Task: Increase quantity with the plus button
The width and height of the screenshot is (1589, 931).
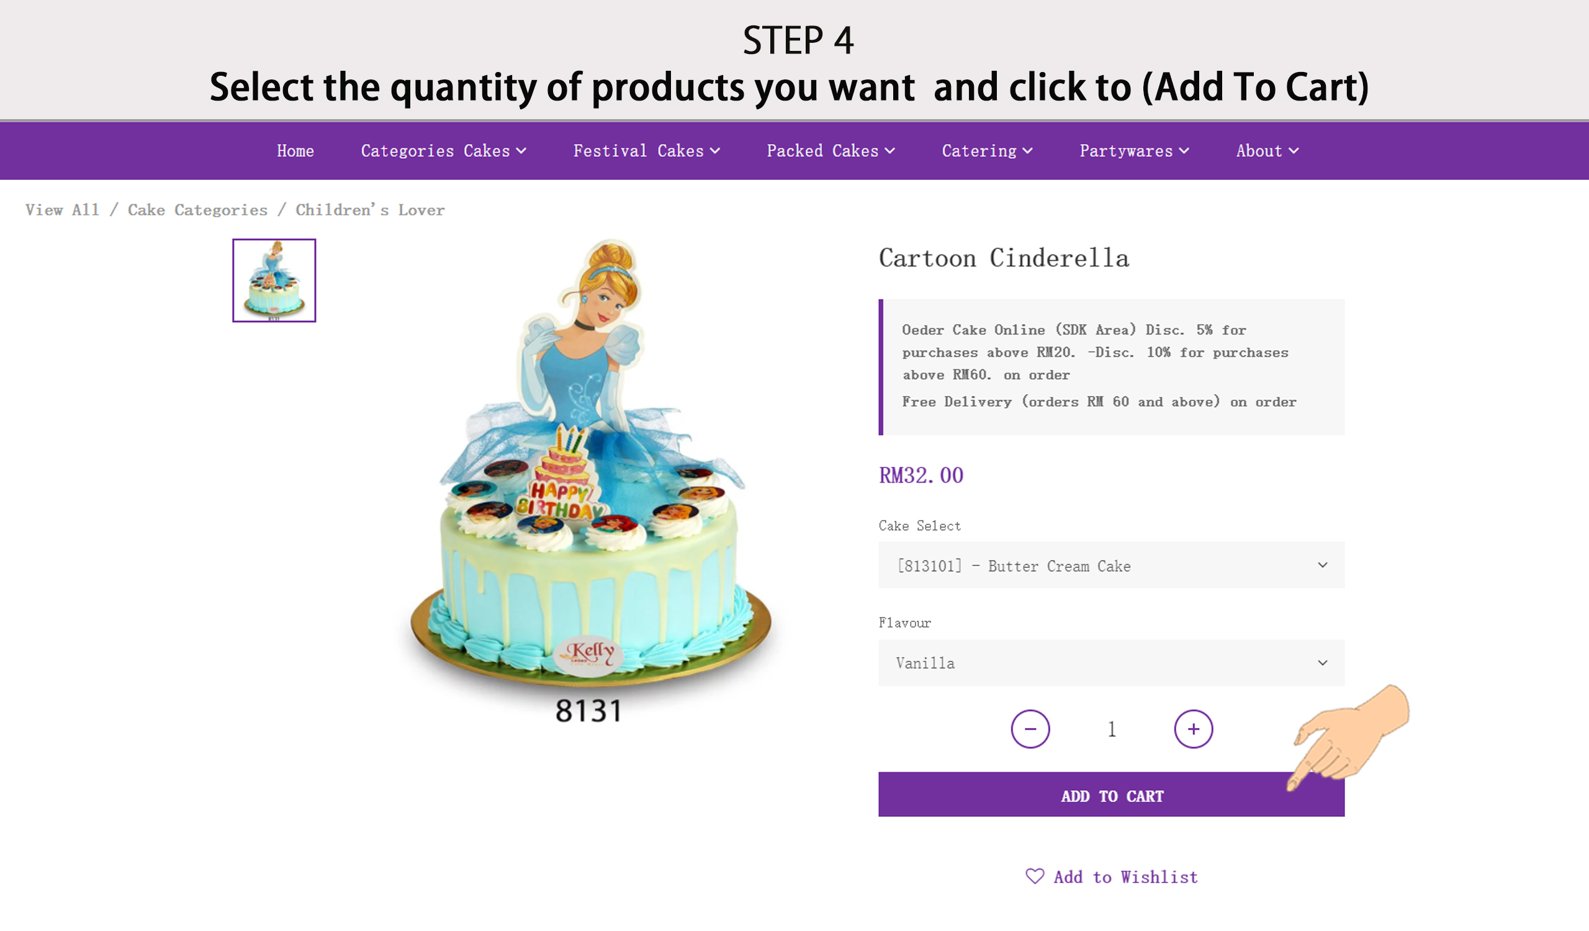Action: pos(1193,729)
